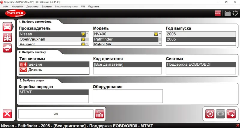Click the manufacturer list up arrow
This screenshot has width=240, height=128.
(87, 33)
